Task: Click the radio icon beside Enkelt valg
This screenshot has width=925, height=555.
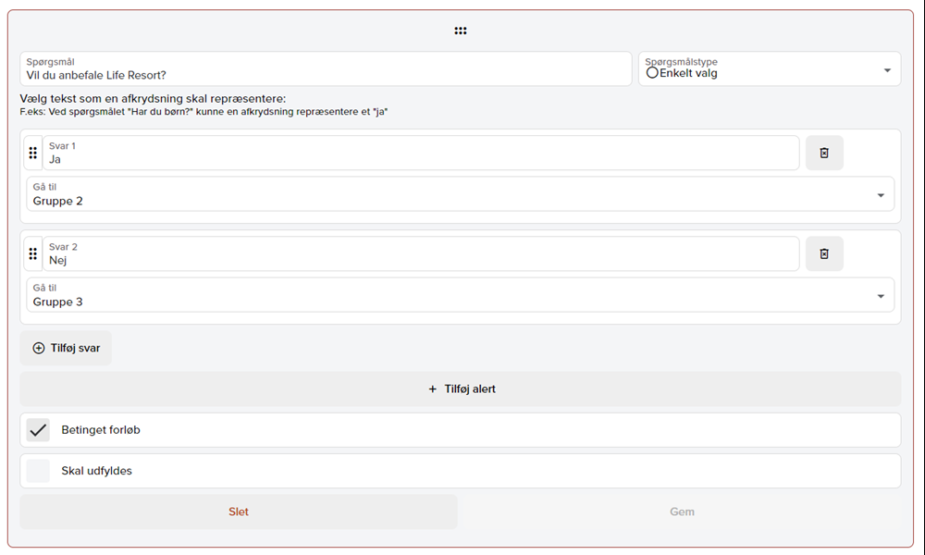Action: (652, 73)
